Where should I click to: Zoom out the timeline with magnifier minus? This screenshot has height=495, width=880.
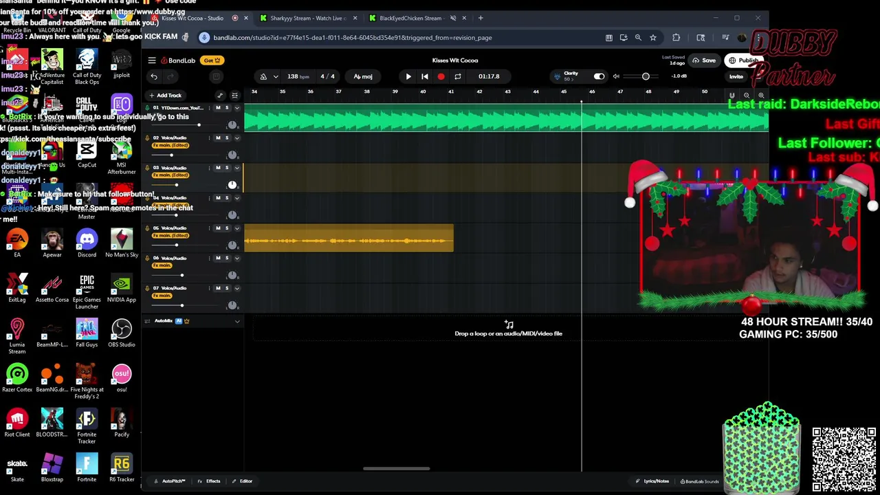[747, 96]
